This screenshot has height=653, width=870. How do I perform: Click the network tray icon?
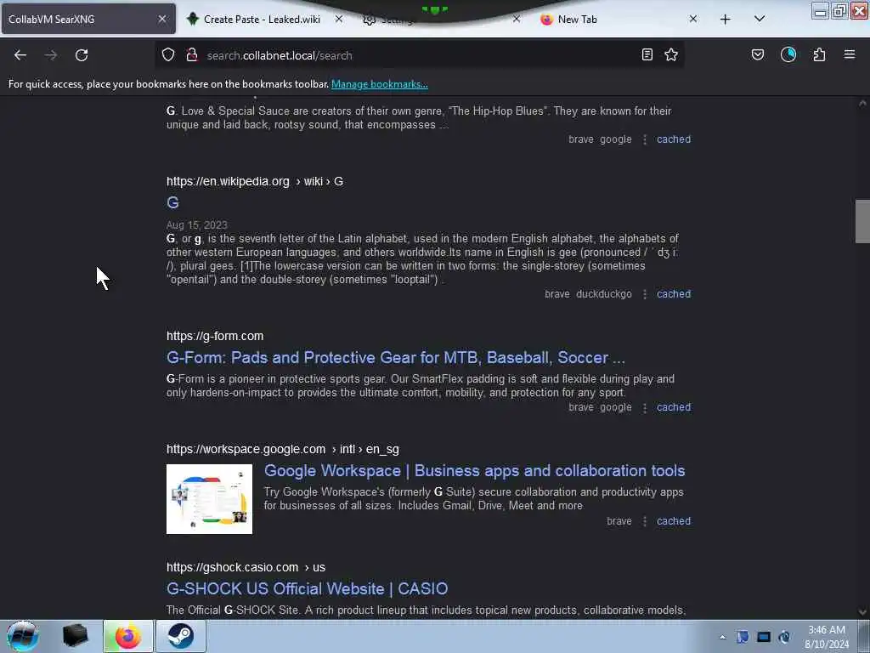[x=764, y=638]
